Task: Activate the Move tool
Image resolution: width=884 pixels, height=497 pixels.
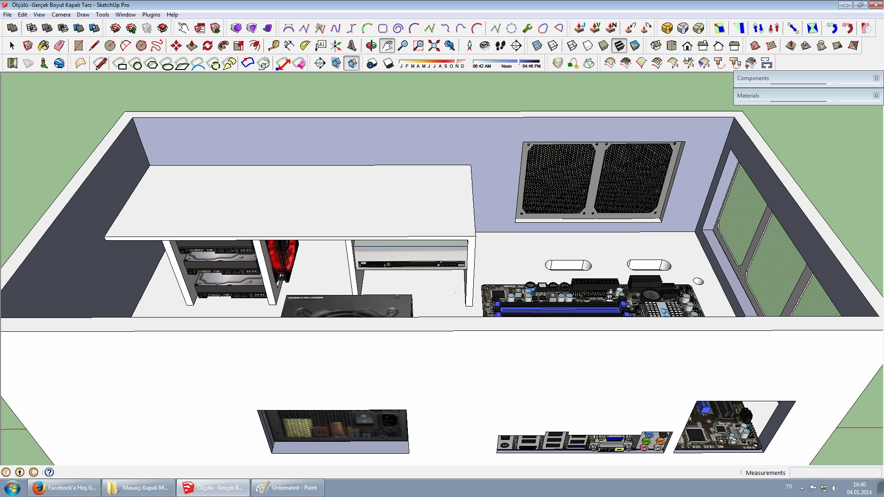Action: point(176,46)
